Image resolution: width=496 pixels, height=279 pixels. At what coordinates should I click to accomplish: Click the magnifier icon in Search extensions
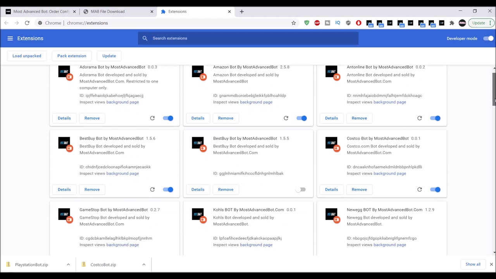point(145,38)
